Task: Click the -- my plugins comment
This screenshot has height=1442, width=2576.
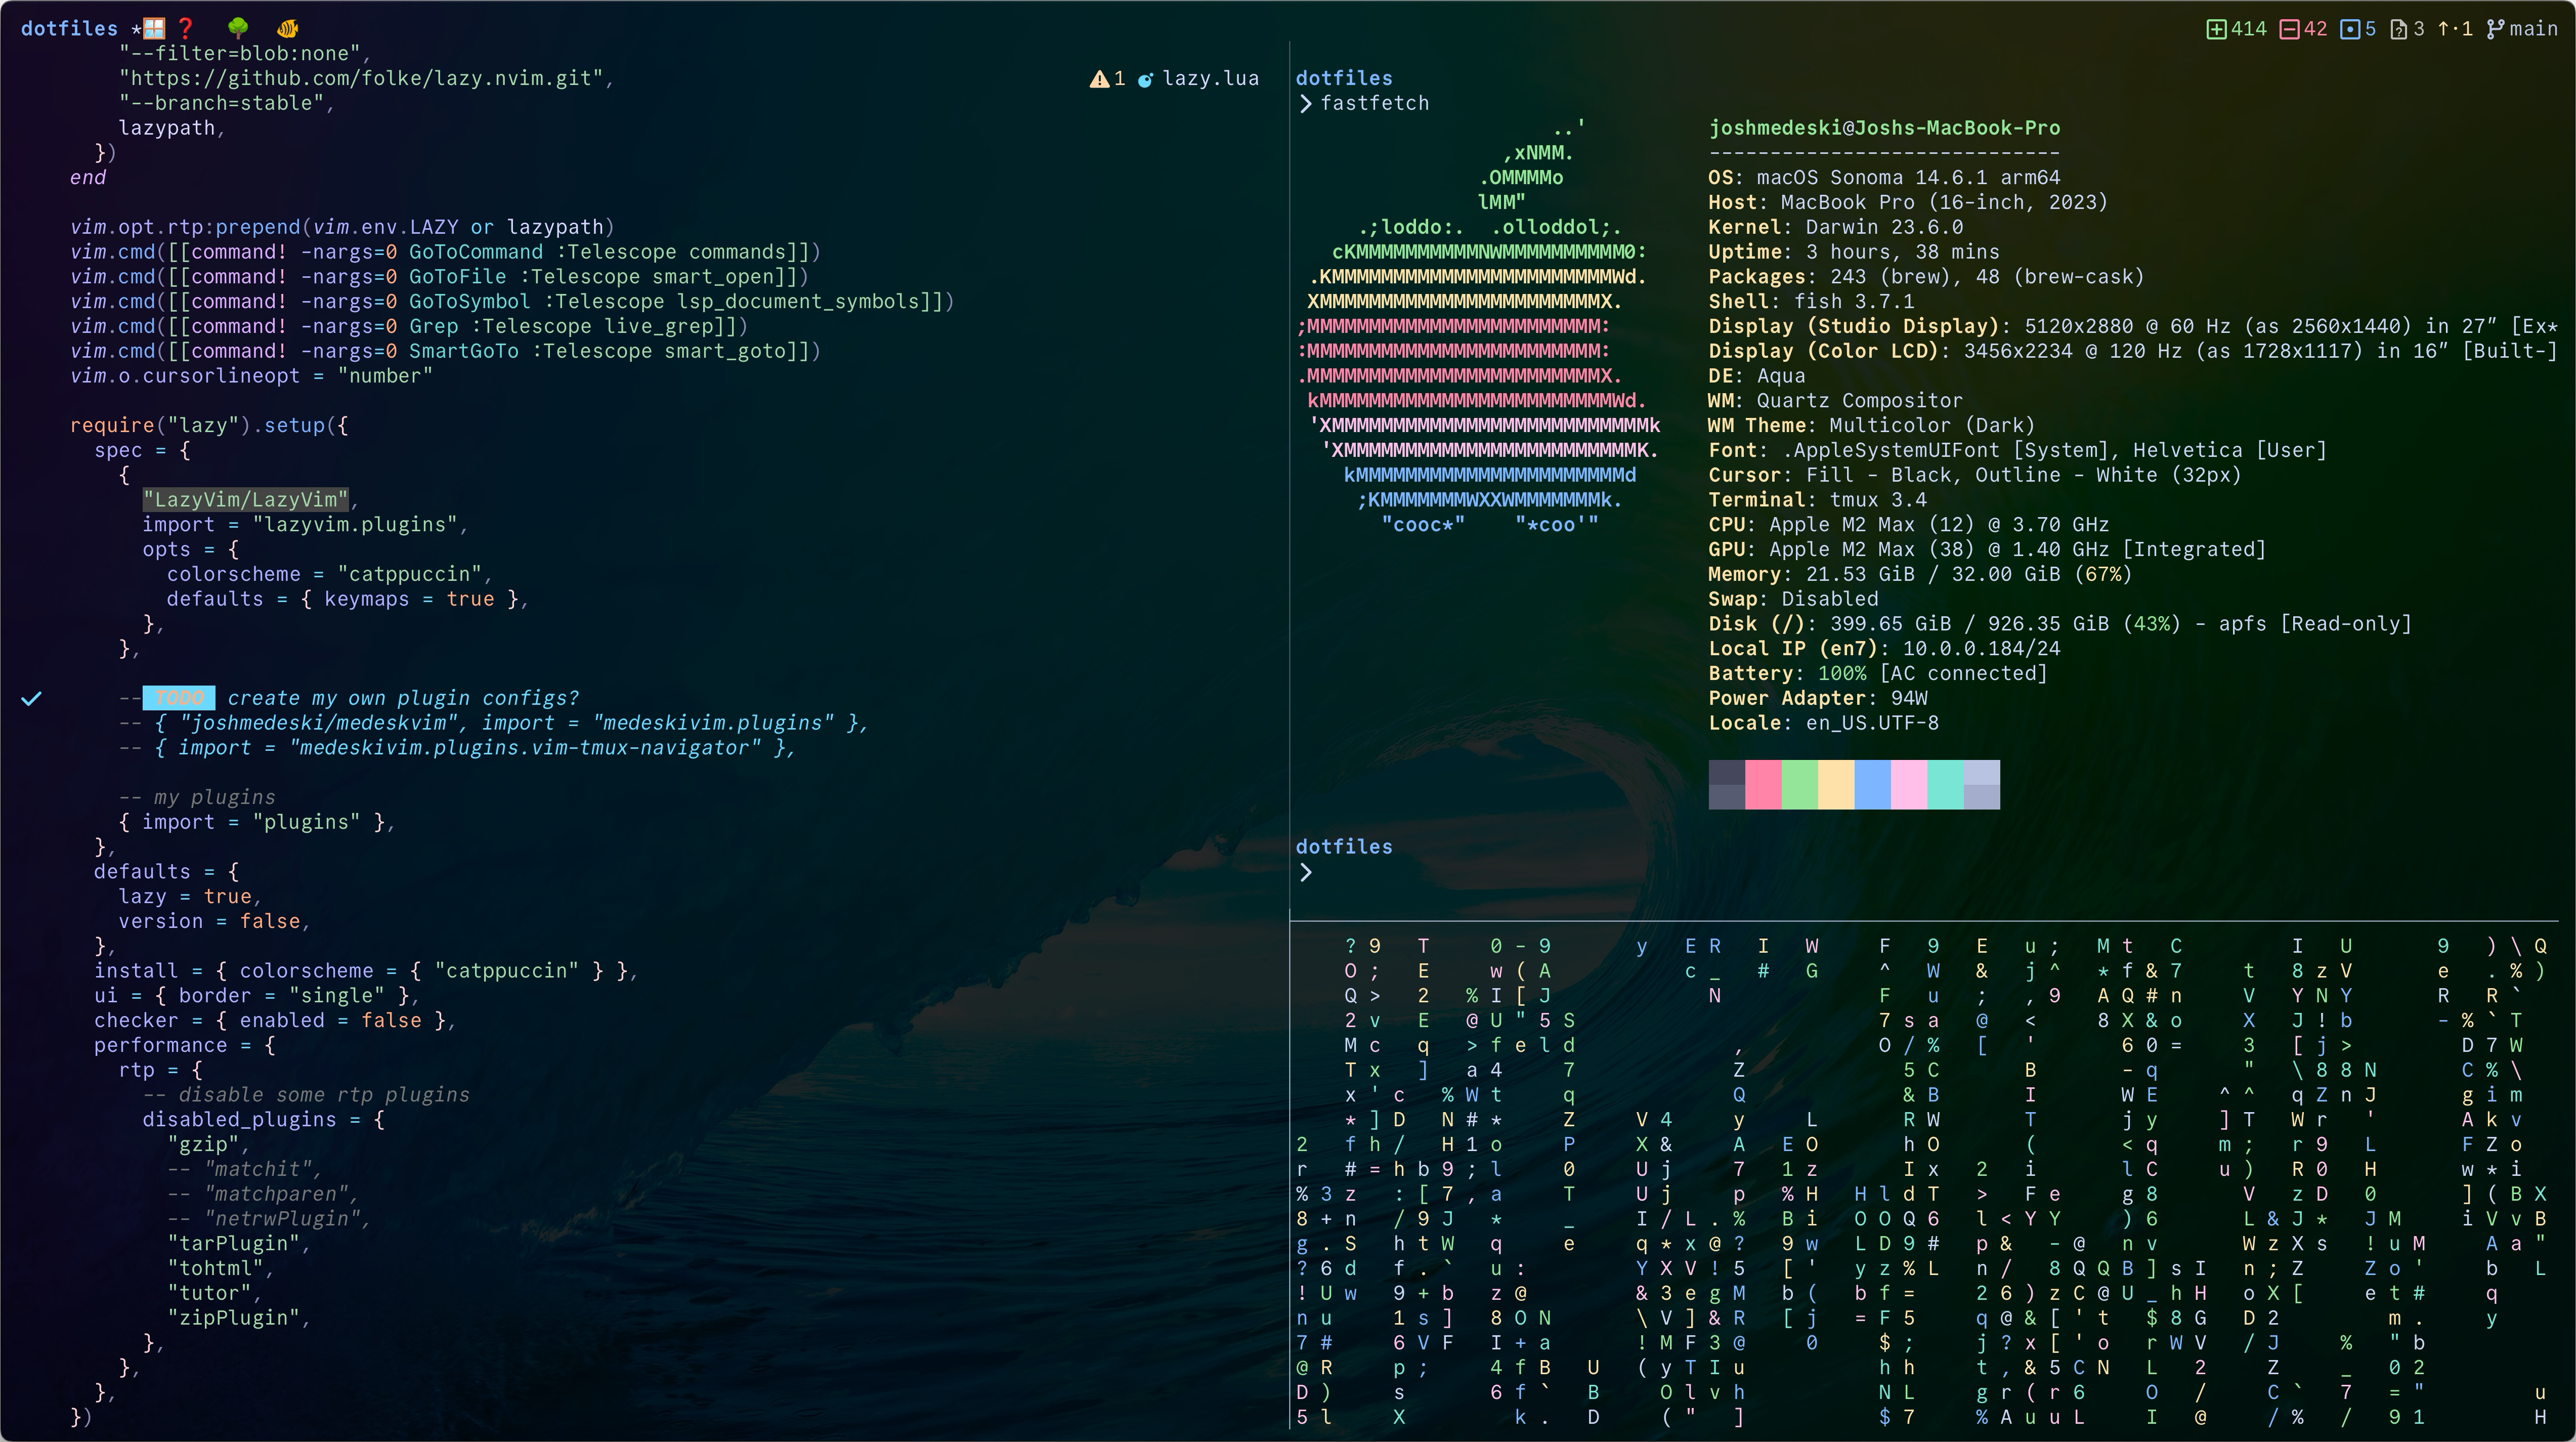Action: [x=197, y=797]
